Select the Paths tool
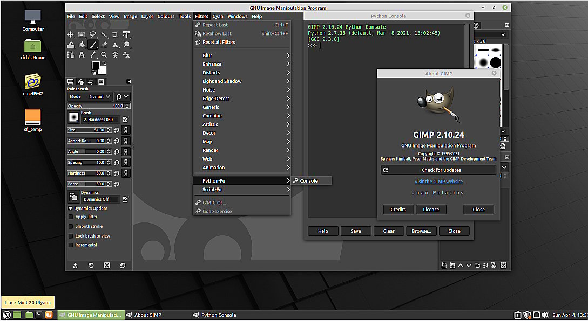 pyautogui.click(x=71, y=55)
